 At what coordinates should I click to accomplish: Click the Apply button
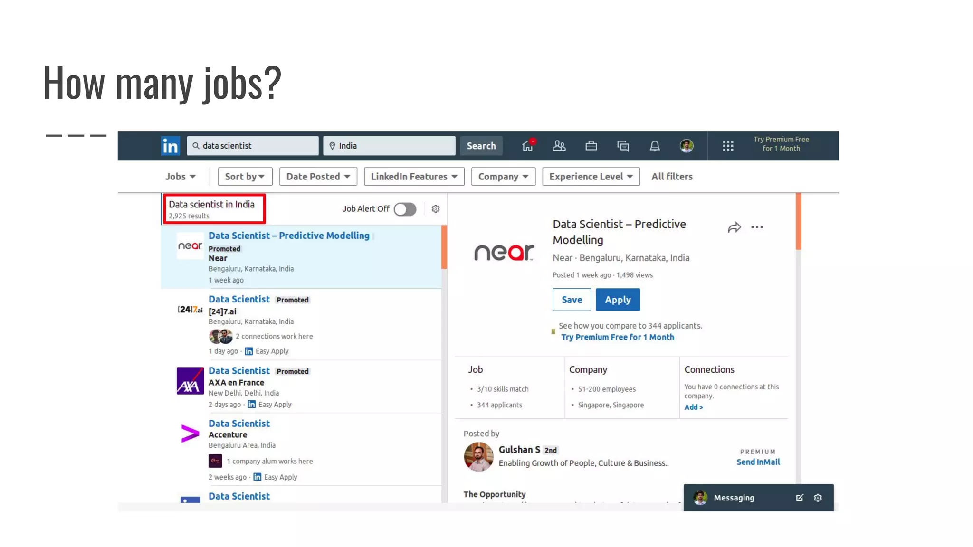(618, 300)
